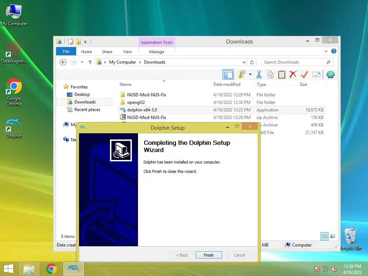Open the Google Chrome desktop shortcut

[x=14, y=92]
